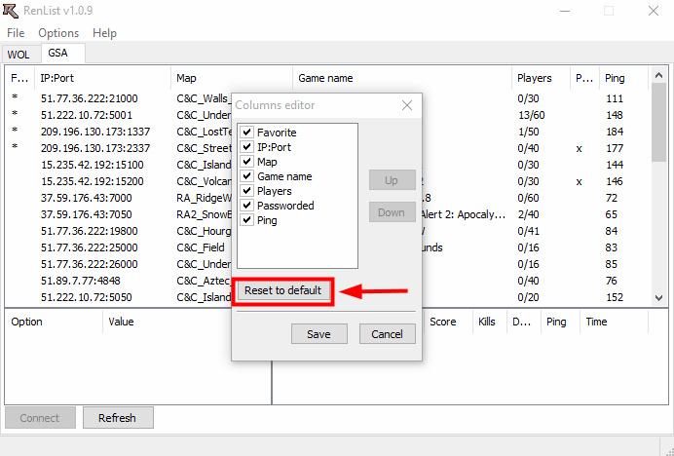Click the Connect button
Image resolution: width=674 pixels, height=456 pixels.
(x=40, y=418)
